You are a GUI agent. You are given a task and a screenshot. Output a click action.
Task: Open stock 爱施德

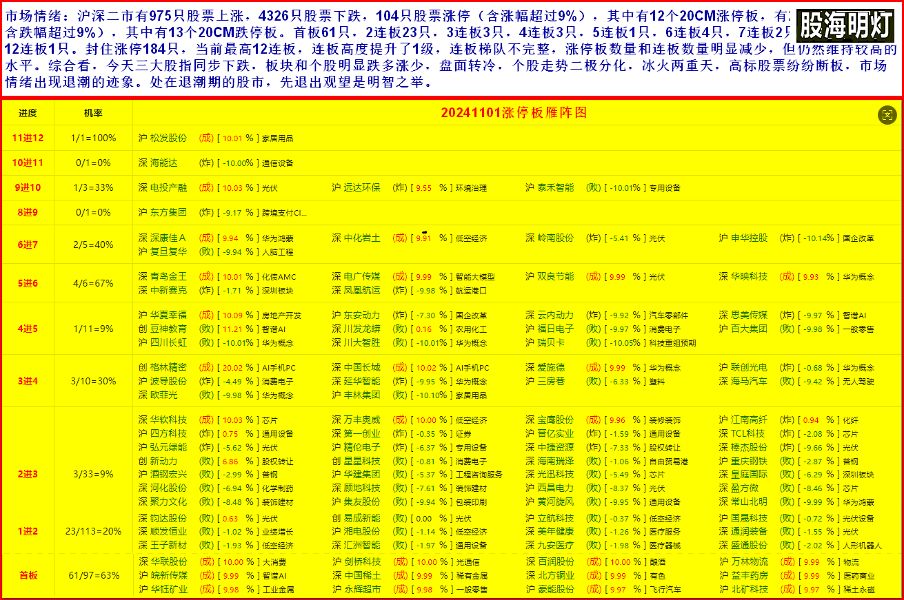click(551, 367)
